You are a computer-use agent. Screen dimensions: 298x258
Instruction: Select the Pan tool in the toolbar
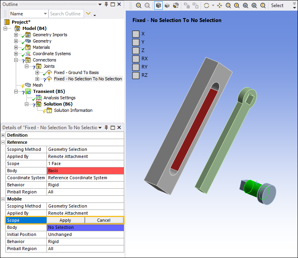(x=219, y=6)
